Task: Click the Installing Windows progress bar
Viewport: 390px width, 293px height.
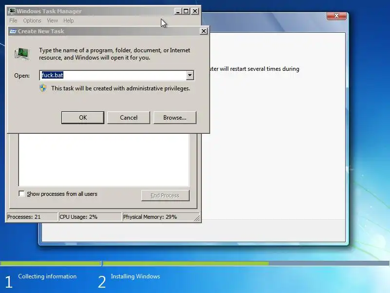Action: point(246,263)
